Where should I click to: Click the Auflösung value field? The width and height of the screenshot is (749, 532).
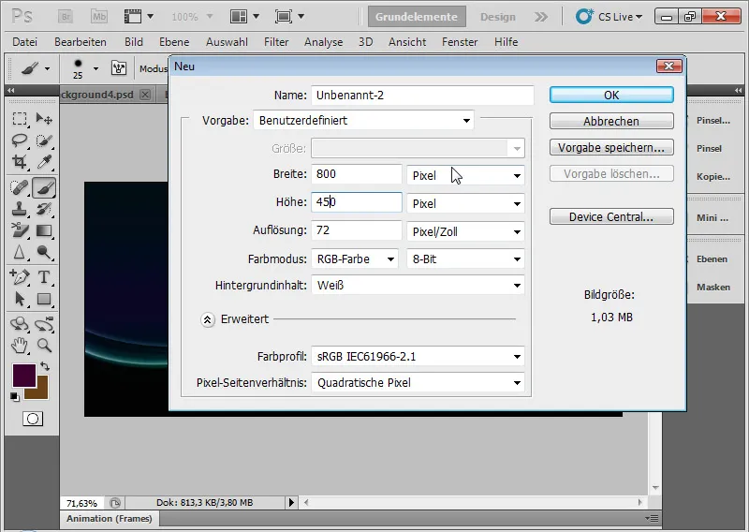point(357,230)
